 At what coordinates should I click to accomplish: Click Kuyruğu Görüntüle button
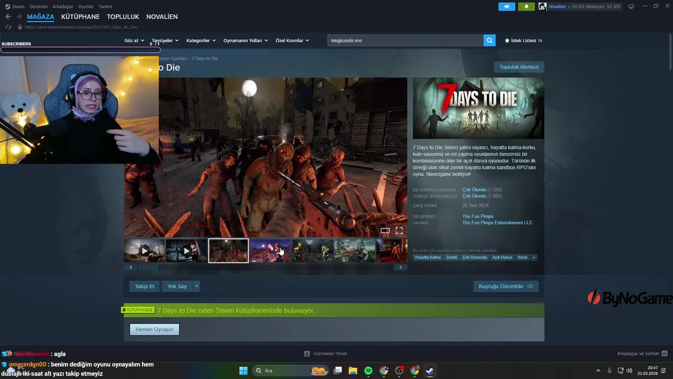point(506,286)
